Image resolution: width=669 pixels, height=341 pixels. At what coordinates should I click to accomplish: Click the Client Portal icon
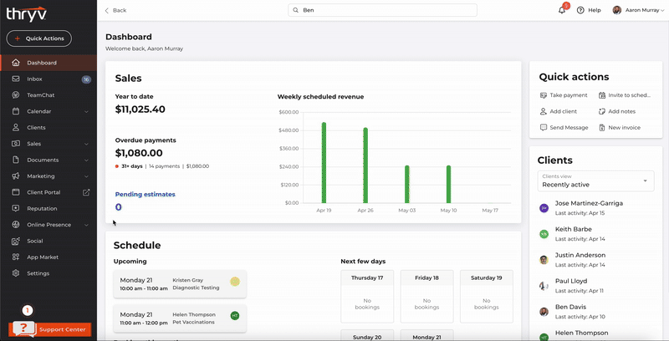(16, 192)
